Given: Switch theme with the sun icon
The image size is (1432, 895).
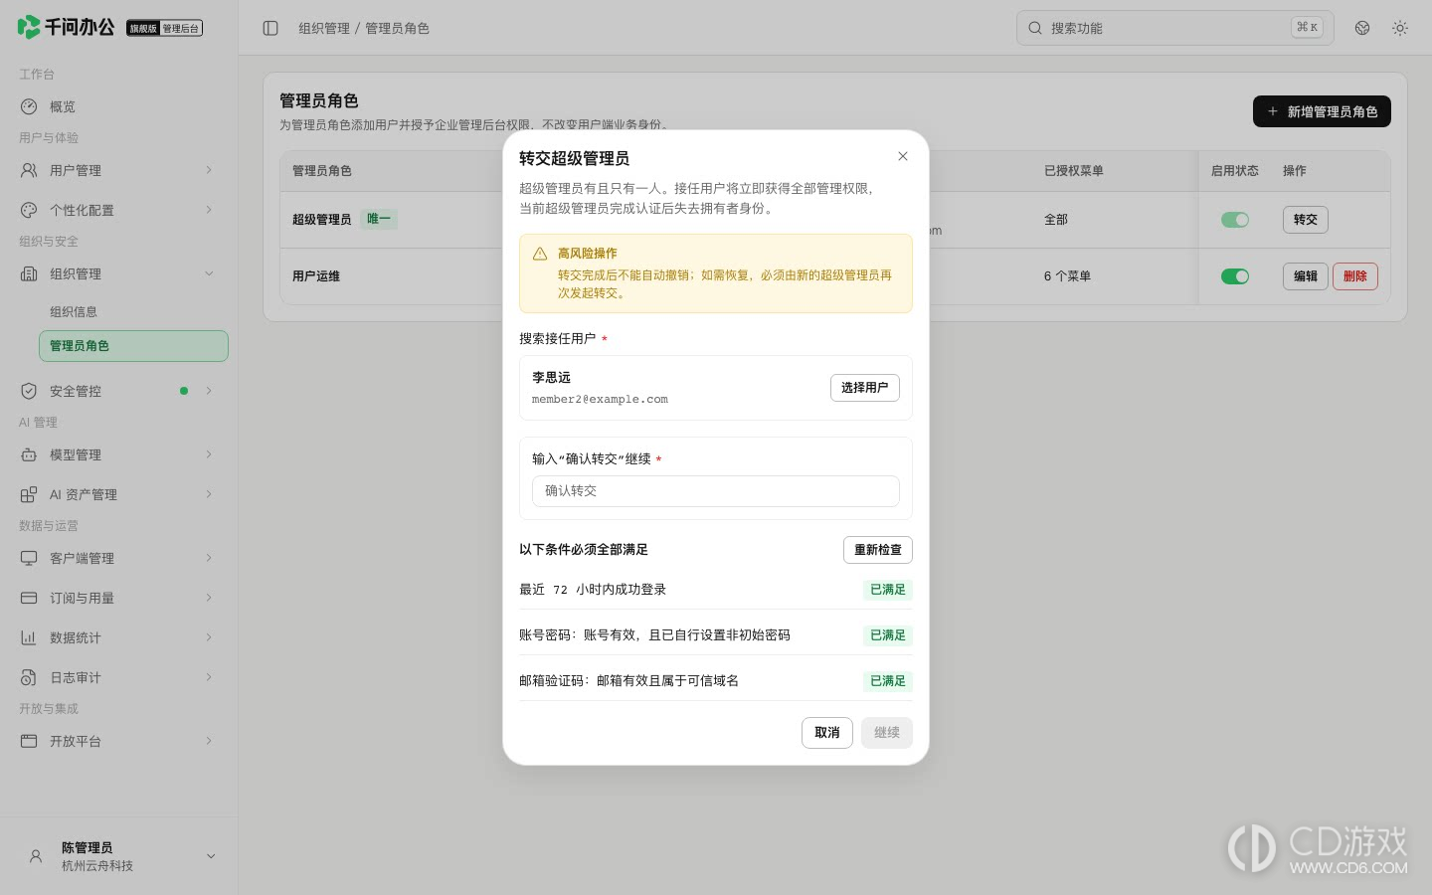Looking at the screenshot, I should 1400,28.
